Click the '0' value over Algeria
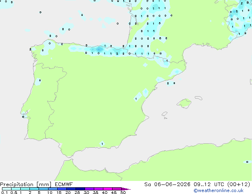The width and height of the screenshot is (252, 194). (247, 162)
